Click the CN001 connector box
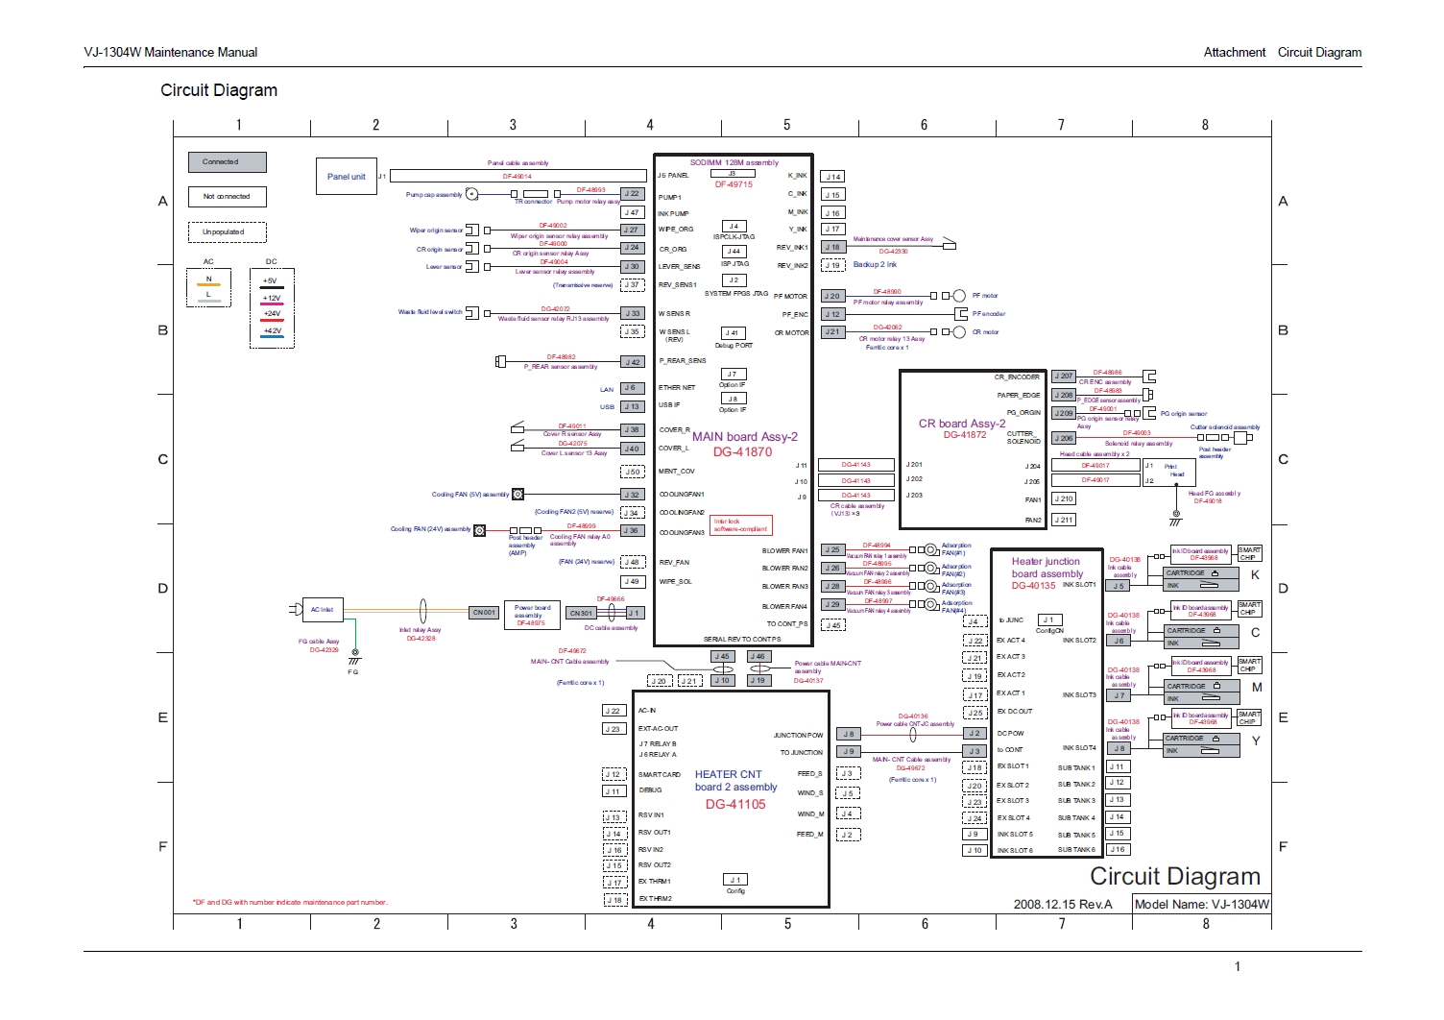Screen dimensions: 1444x1020 coord(484,613)
